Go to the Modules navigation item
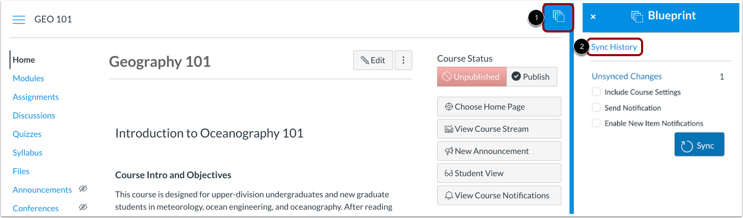743x218 pixels. (x=28, y=78)
